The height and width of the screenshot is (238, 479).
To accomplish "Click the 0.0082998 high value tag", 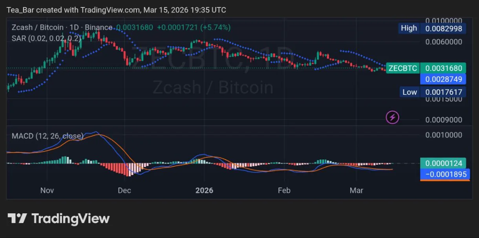I will pyautogui.click(x=443, y=28).
